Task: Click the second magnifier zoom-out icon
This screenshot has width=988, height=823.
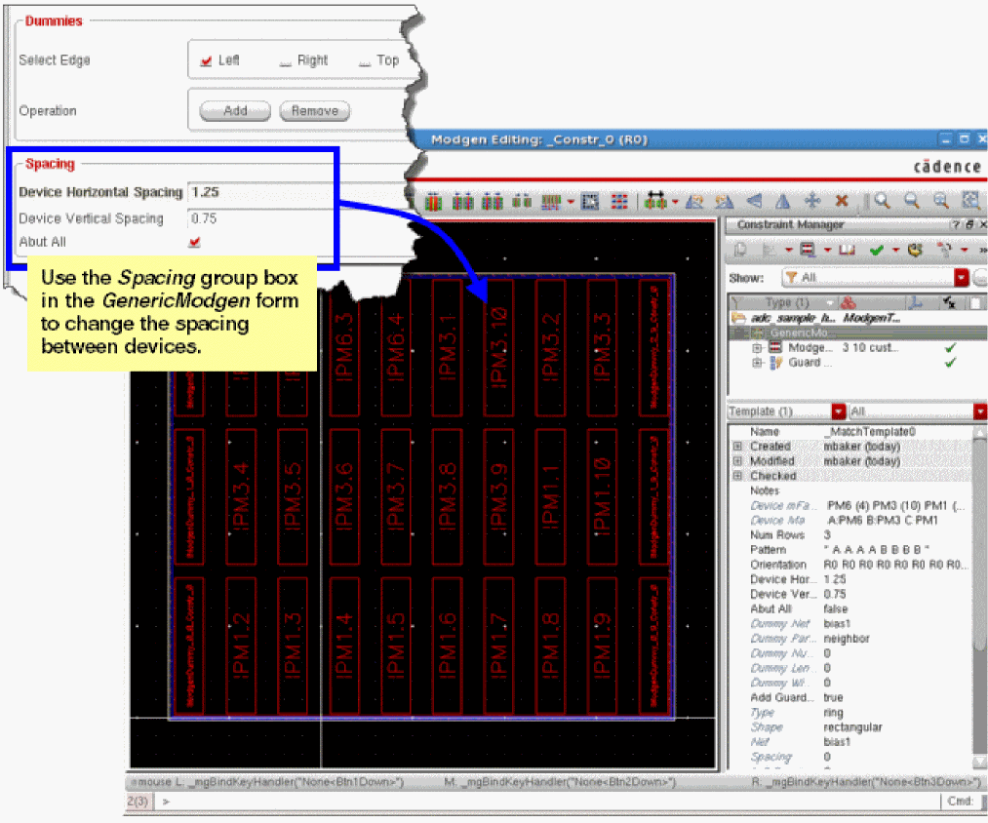Action: (911, 201)
